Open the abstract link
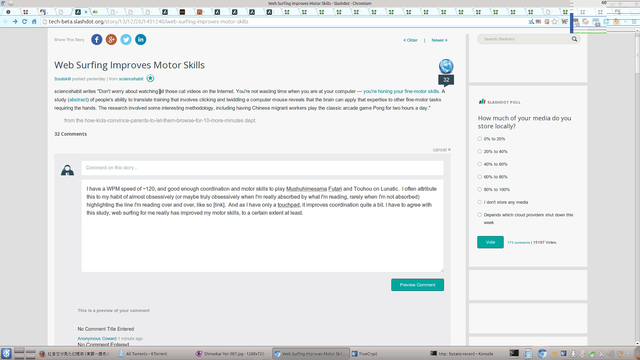 [x=78, y=100]
